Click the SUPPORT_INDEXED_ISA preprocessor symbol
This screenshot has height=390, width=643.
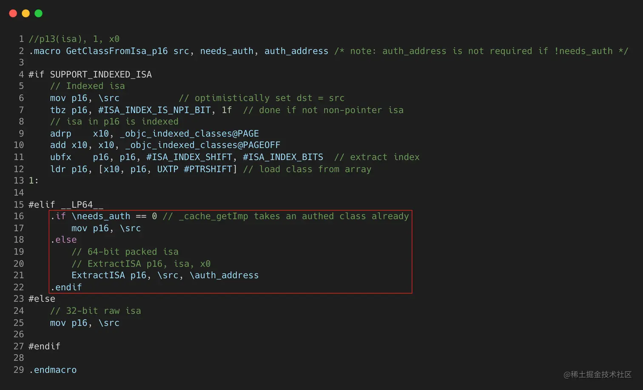[101, 74]
